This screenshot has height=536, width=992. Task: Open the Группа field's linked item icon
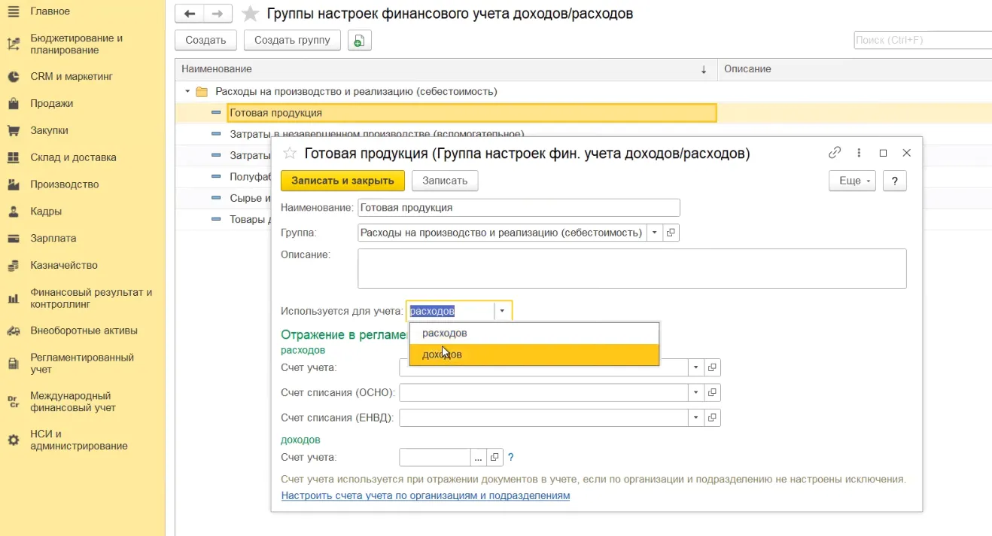[671, 233]
